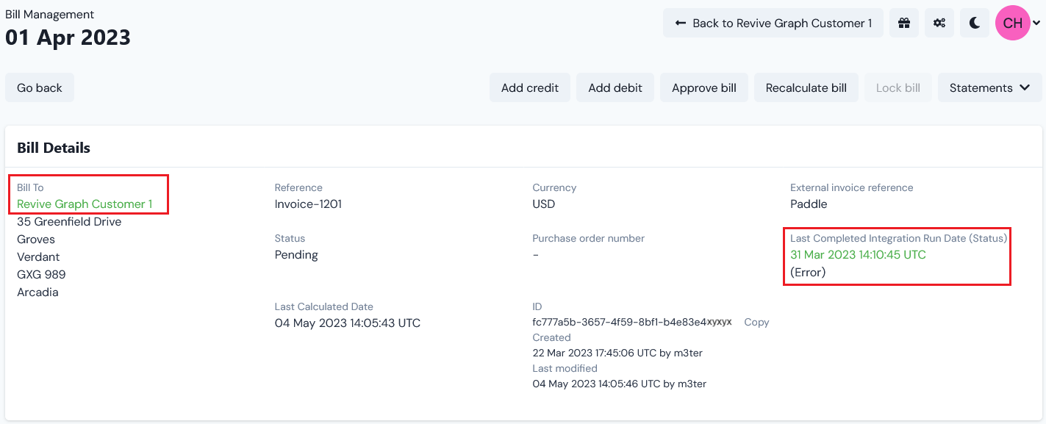Click the CH user avatar
Image resolution: width=1046 pixels, height=424 pixels.
pos(1013,23)
